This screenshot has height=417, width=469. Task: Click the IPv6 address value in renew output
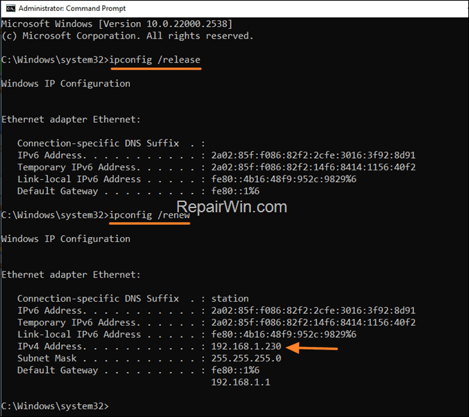(x=313, y=311)
